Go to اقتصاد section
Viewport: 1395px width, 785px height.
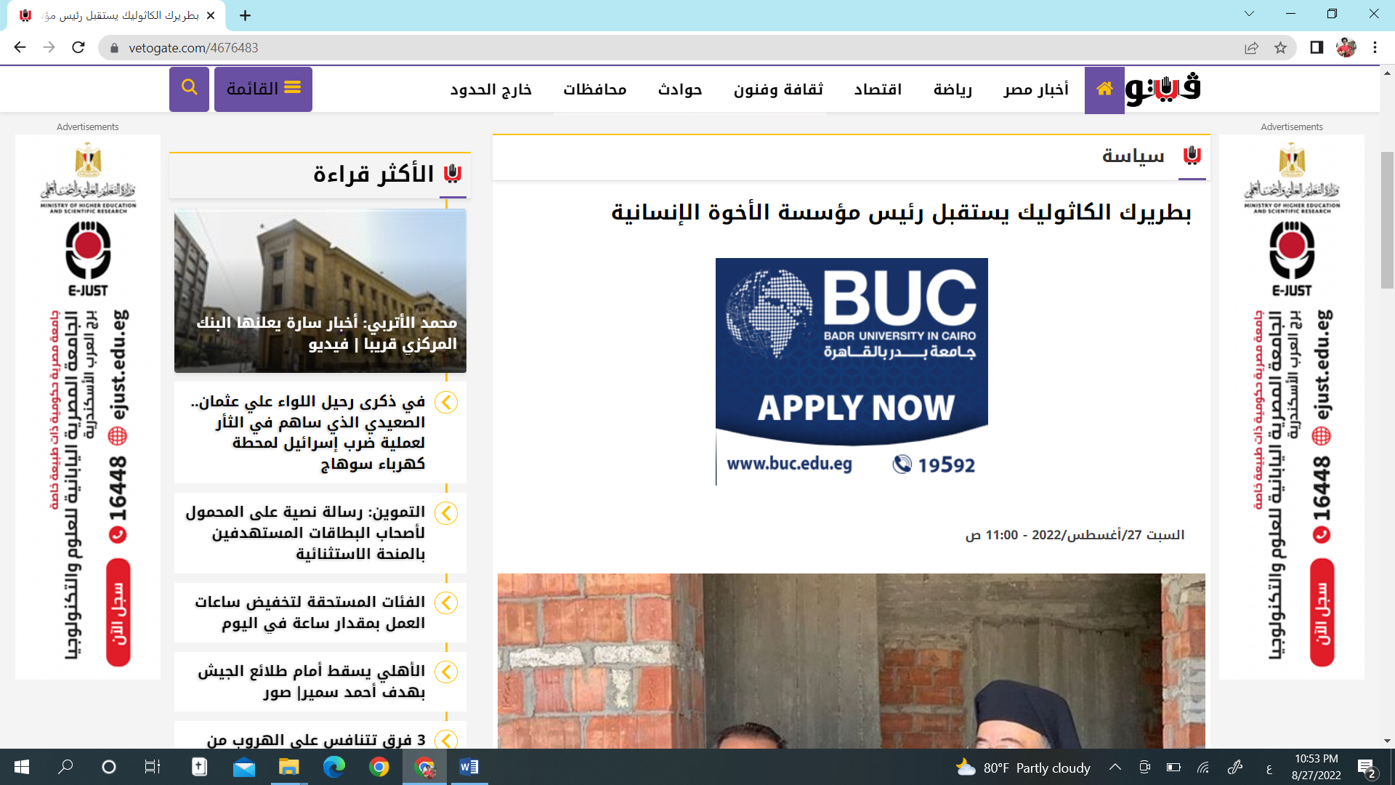point(878,89)
